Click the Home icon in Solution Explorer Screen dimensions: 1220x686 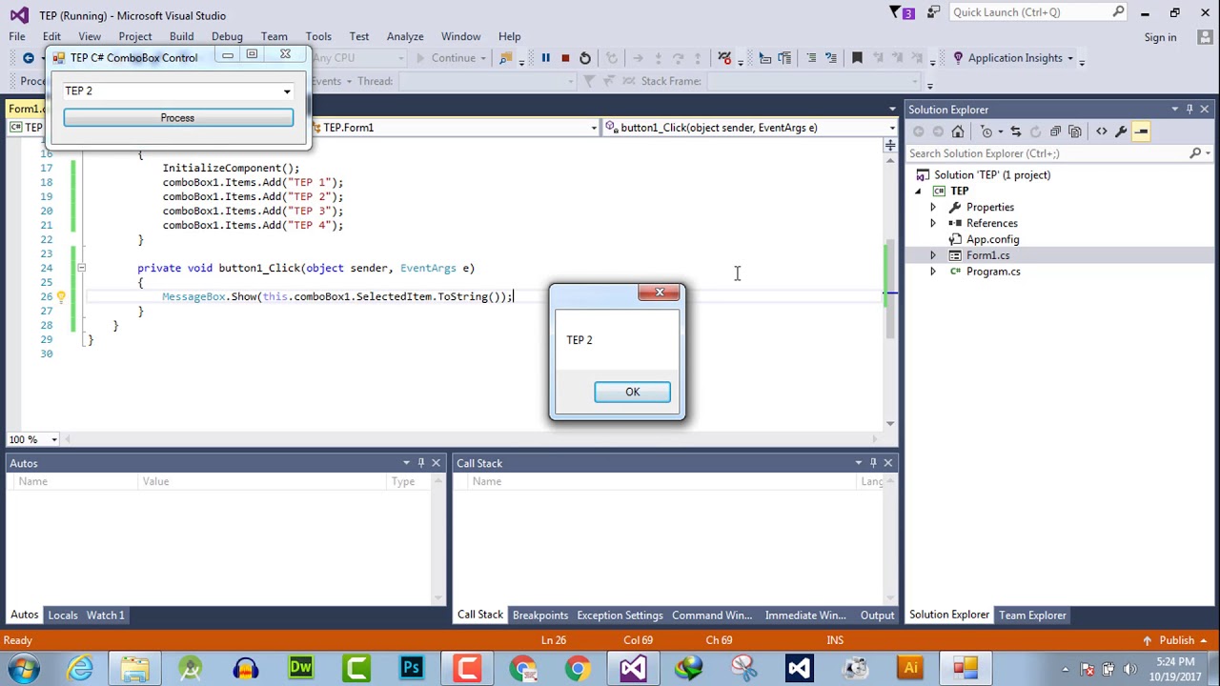(x=958, y=131)
